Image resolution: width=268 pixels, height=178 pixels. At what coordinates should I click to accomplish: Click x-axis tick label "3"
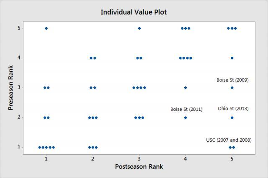[139, 159]
